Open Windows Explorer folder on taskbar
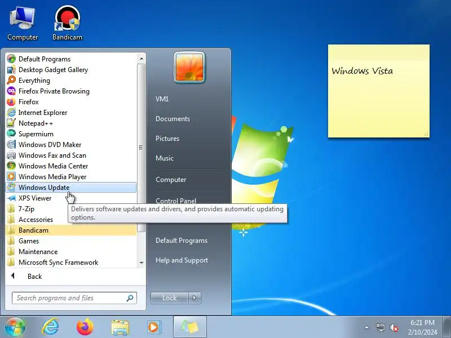Viewport: 451px width, 338px height. [x=120, y=327]
